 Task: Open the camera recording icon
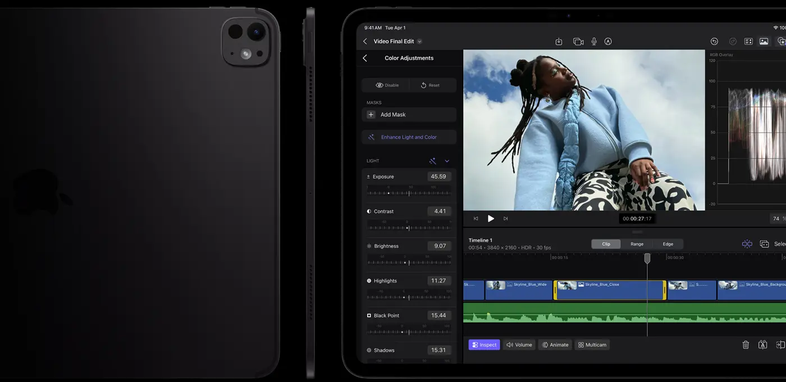(x=578, y=42)
